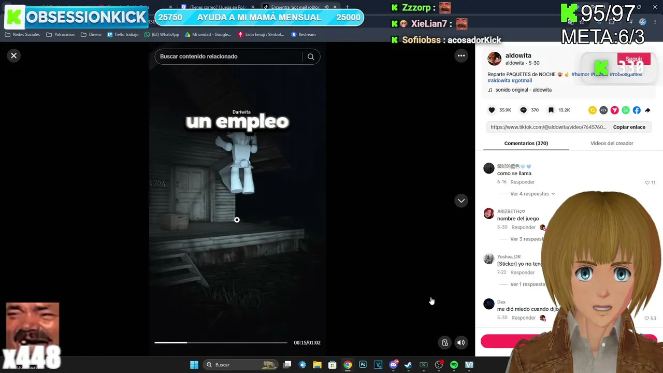Open the Dinero bookmarks folder

91,35
